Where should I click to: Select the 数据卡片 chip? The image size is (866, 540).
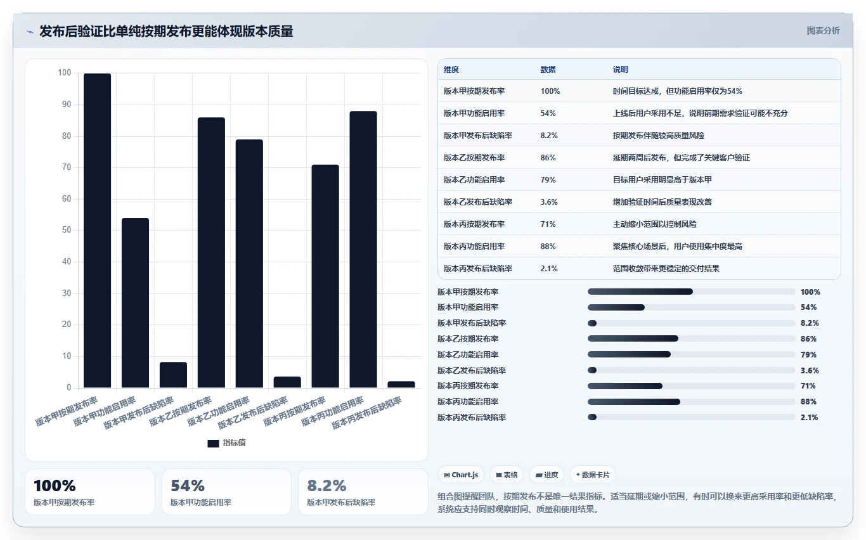(x=592, y=475)
